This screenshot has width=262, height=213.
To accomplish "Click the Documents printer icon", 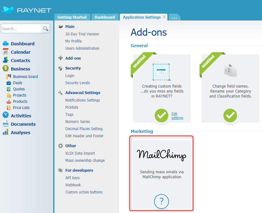I will coord(6,124).
